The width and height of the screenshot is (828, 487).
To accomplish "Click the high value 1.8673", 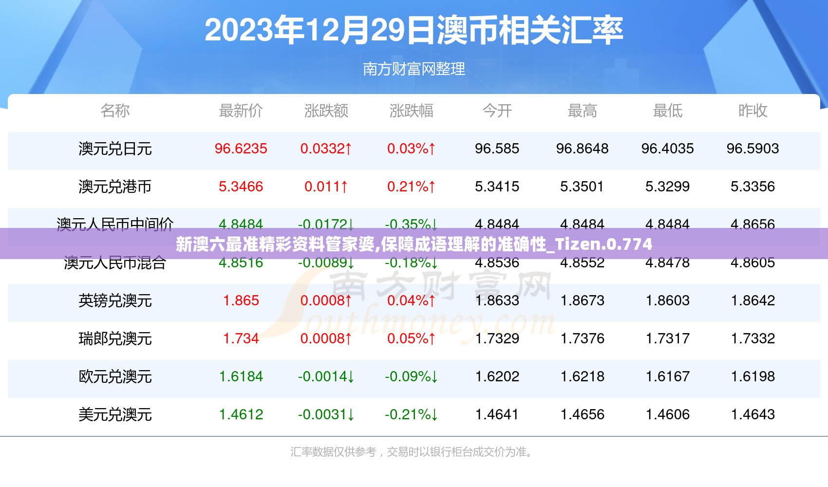I will pyautogui.click(x=583, y=300).
